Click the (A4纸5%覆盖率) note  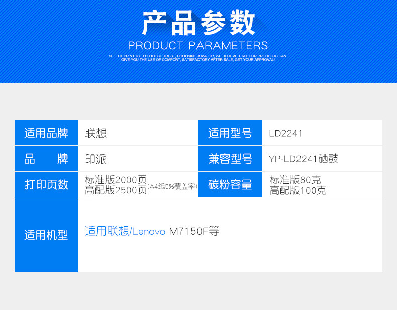pos(172,187)
